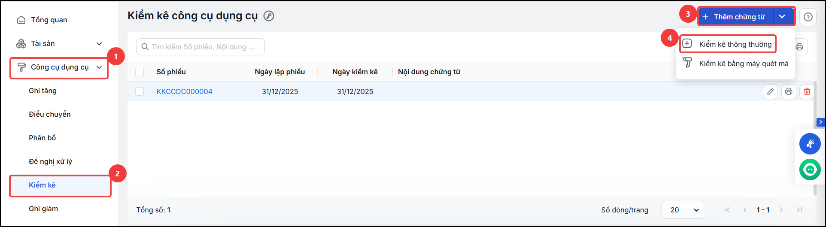
Task: Open Ghi giảm in sidebar
Action: point(43,209)
